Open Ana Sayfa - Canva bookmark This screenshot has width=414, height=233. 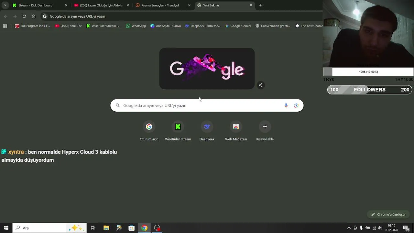[166, 26]
